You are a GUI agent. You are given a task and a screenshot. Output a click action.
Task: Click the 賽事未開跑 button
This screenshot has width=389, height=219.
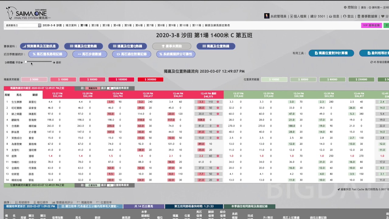coord(172,46)
